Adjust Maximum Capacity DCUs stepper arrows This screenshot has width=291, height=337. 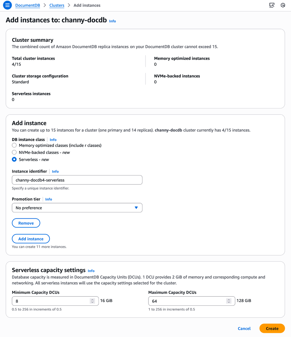229,301
